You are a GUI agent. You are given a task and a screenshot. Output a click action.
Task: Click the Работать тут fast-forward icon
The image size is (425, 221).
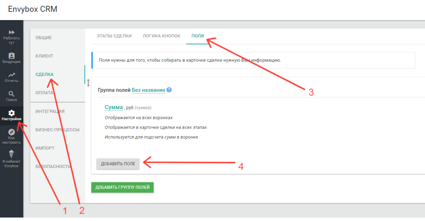[12, 32]
